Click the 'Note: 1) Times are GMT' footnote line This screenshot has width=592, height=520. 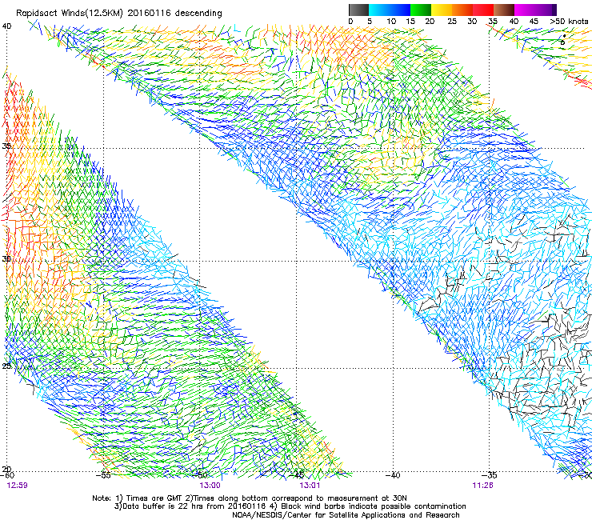(250, 498)
